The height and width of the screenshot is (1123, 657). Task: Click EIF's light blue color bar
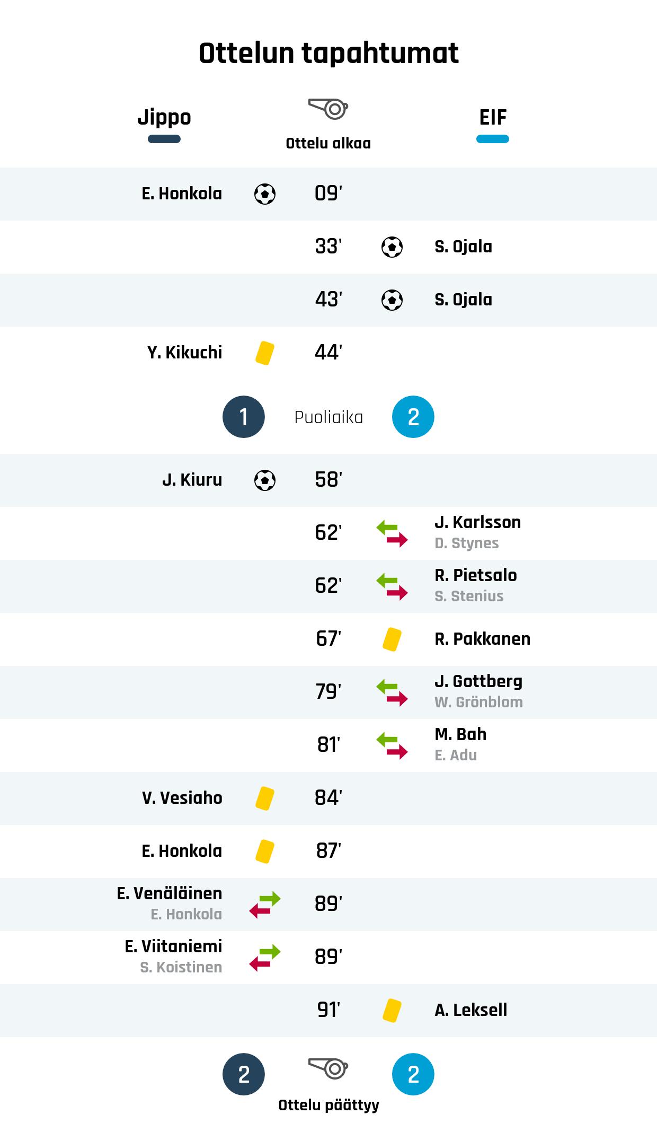[493, 139]
